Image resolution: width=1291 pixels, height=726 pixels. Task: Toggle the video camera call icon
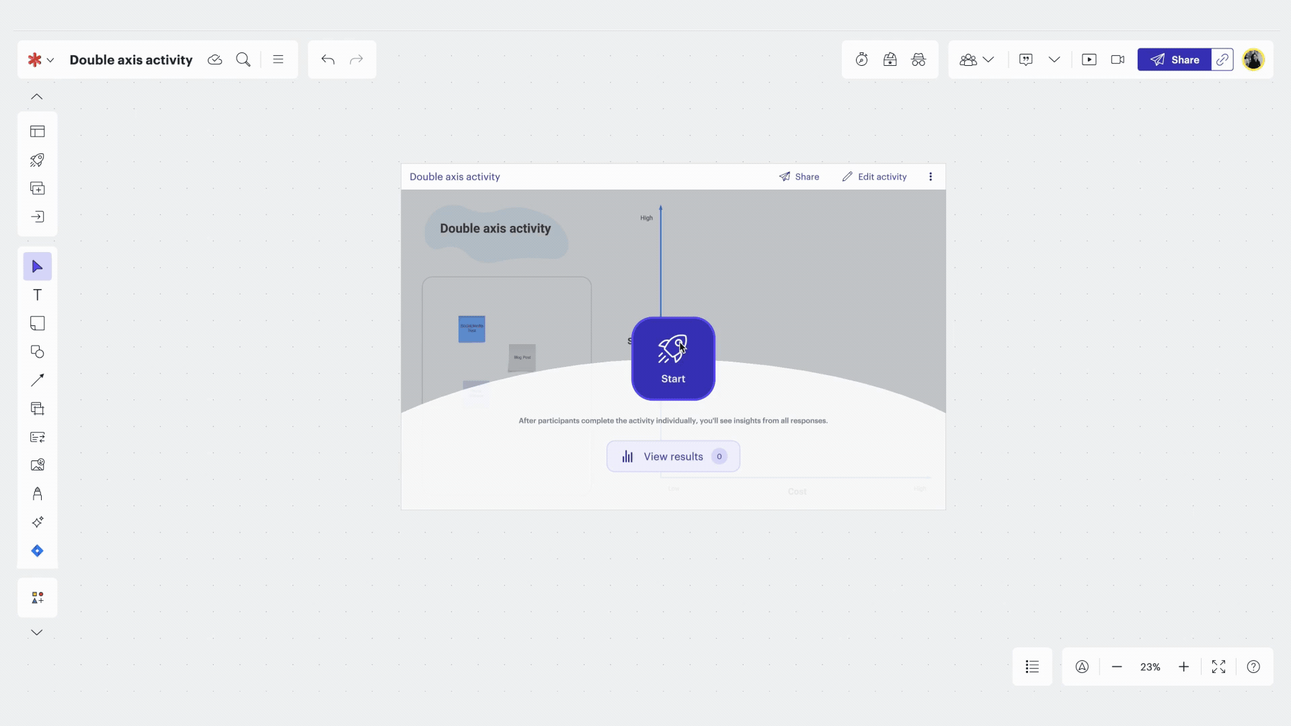click(1118, 60)
